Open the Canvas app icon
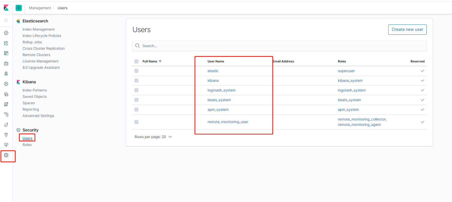The height and width of the screenshot is (202, 452). [6, 63]
